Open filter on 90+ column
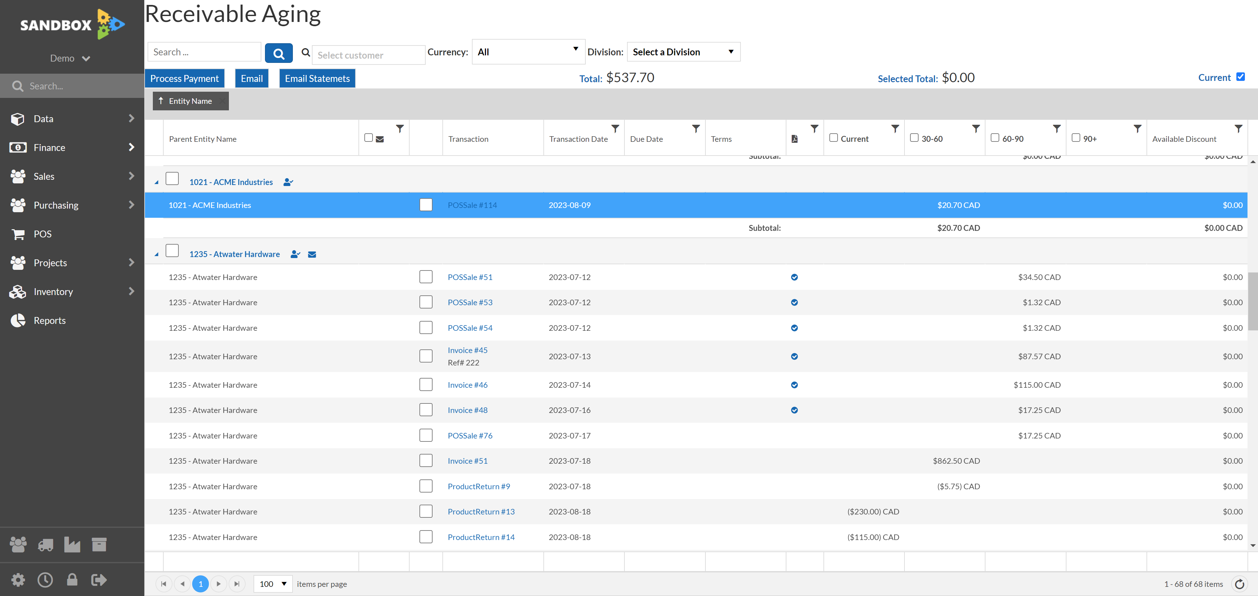1258x596 pixels. coord(1137,129)
